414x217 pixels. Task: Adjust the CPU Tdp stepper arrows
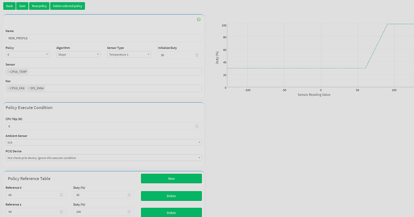197,126
